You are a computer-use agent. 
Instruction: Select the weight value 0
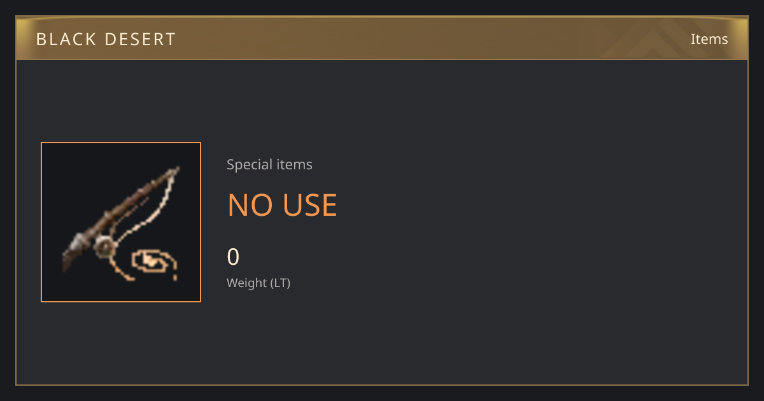tap(233, 257)
